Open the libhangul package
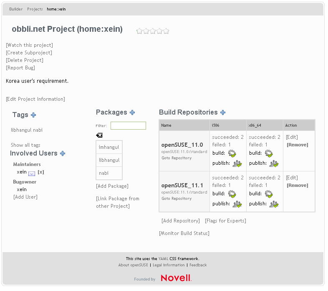328x291 pixels. tap(109, 161)
